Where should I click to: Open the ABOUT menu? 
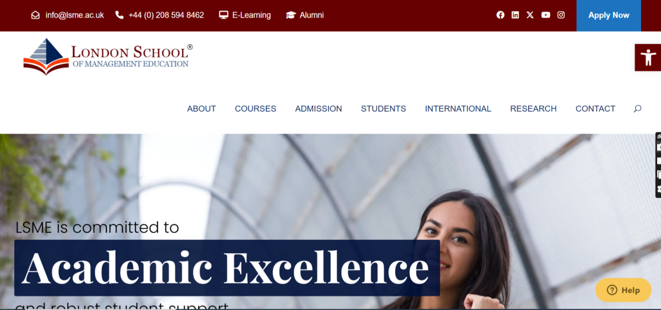(x=201, y=108)
